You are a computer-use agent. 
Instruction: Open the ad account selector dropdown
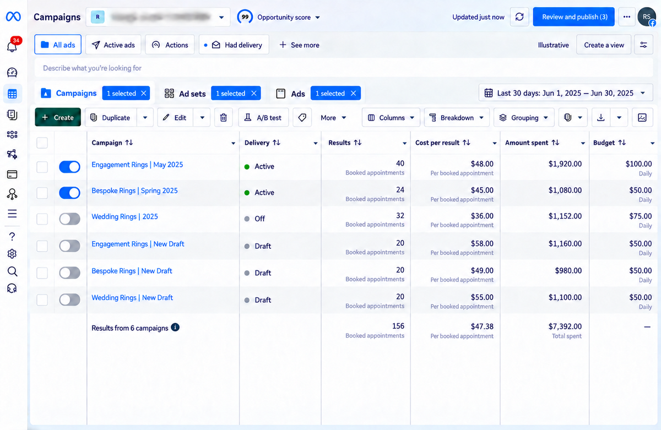click(x=158, y=17)
